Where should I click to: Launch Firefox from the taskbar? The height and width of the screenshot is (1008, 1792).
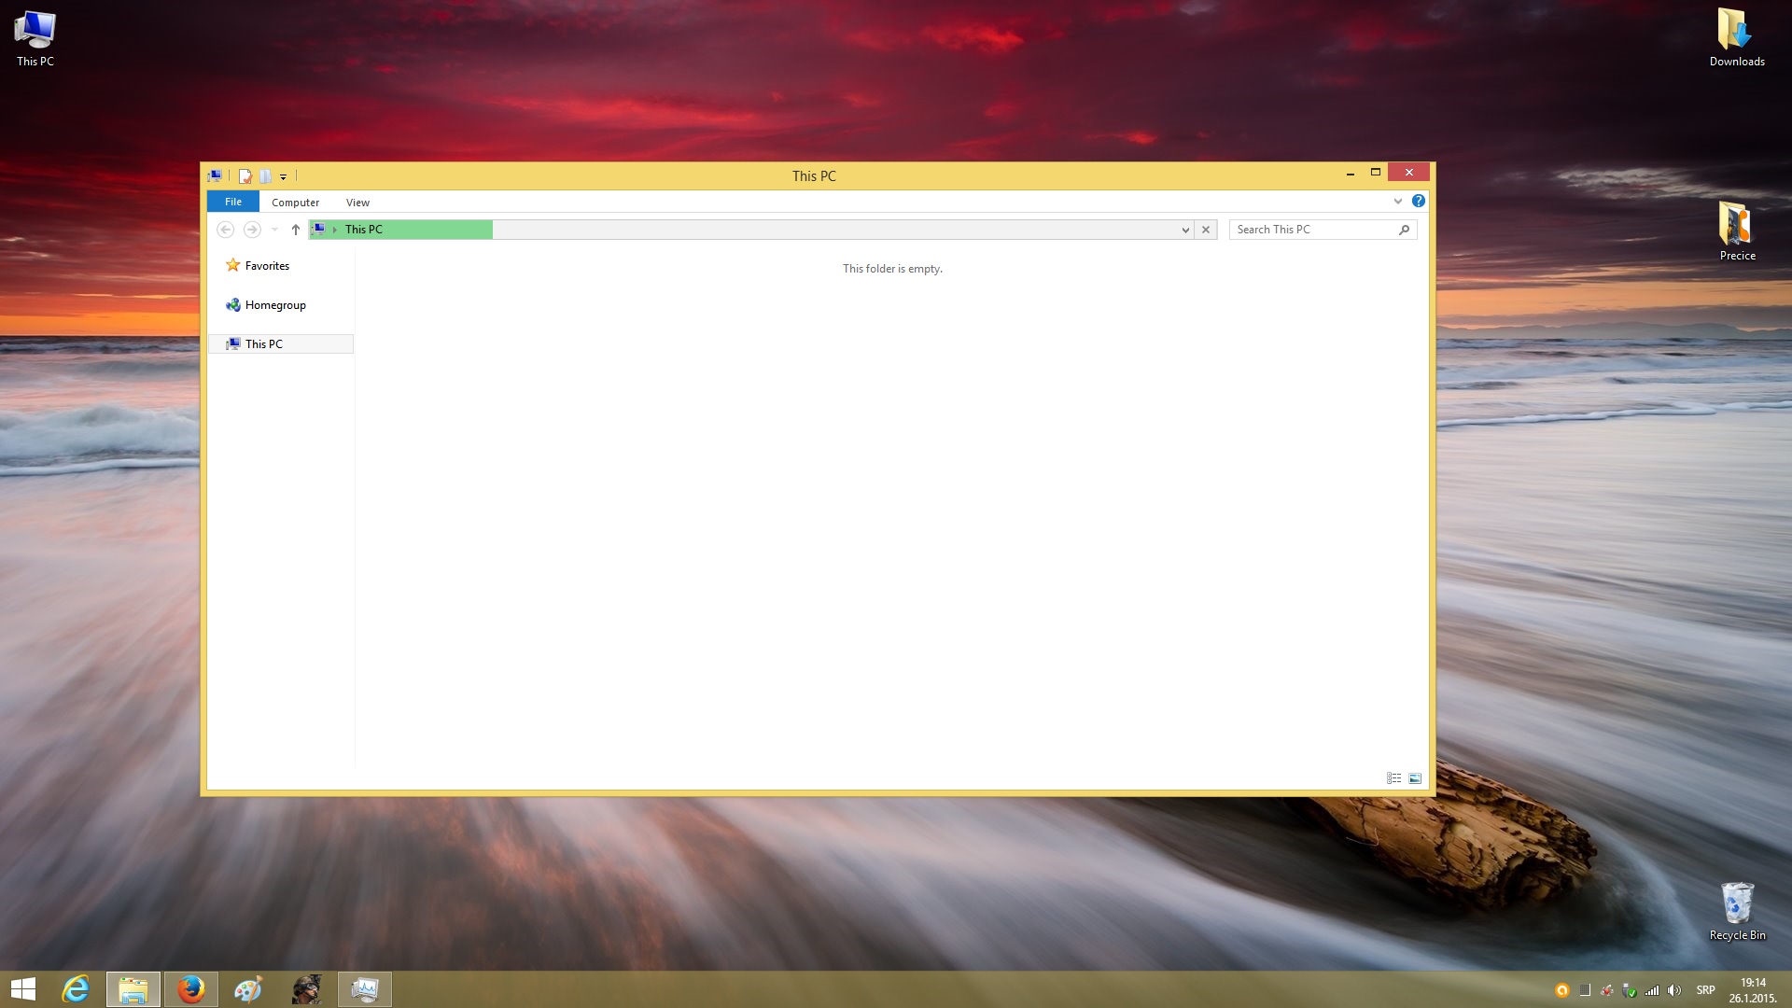[x=191, y=989]
